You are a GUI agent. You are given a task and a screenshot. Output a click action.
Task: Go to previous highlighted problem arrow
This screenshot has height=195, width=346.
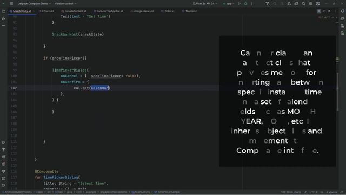332,17
